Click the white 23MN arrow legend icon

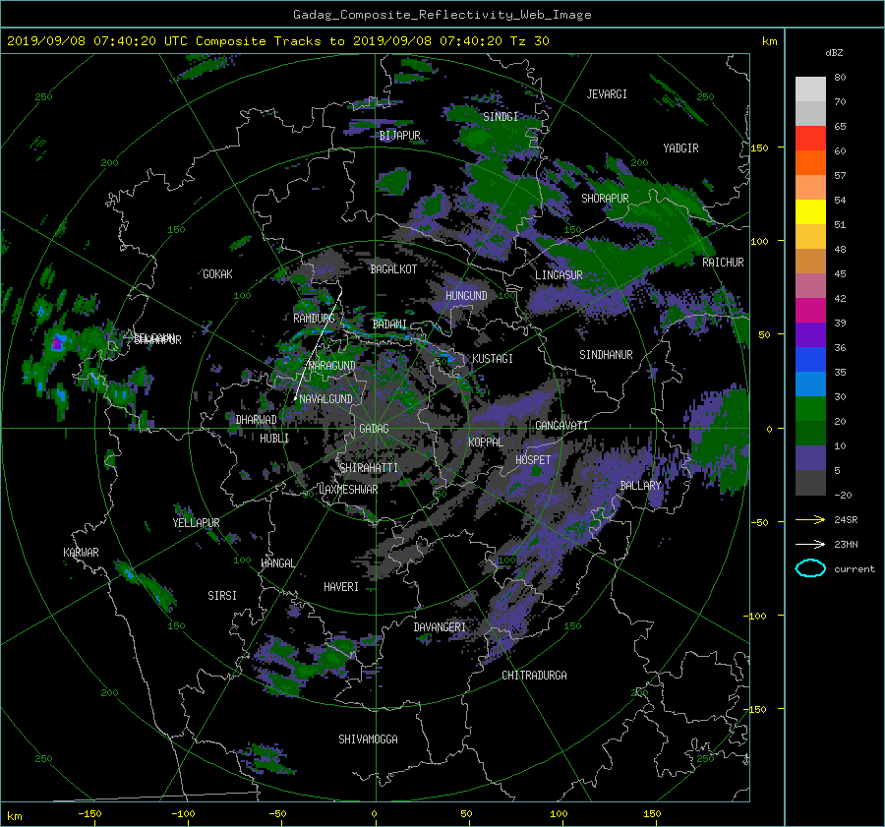810,544
